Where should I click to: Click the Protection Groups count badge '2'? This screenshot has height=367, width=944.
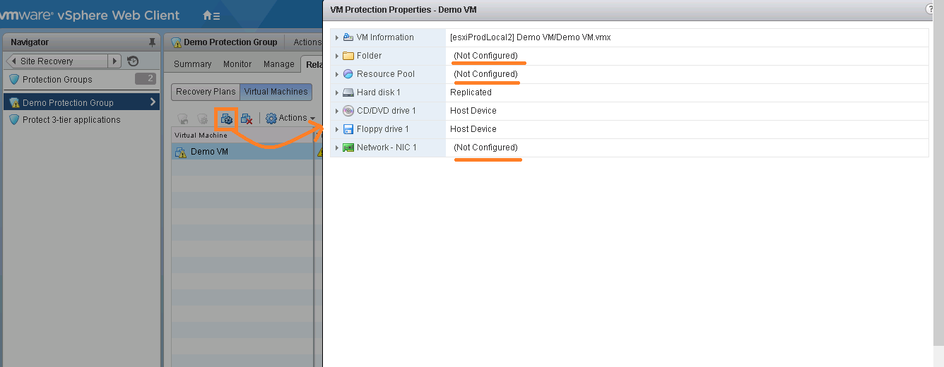click(x=146, y=79)
